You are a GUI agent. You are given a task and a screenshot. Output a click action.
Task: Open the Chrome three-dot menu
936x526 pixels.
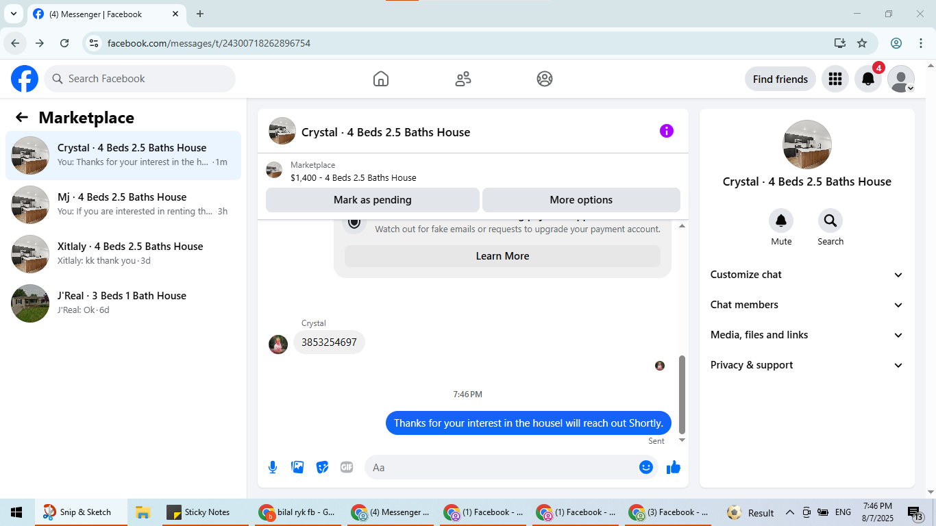(920, 43)
